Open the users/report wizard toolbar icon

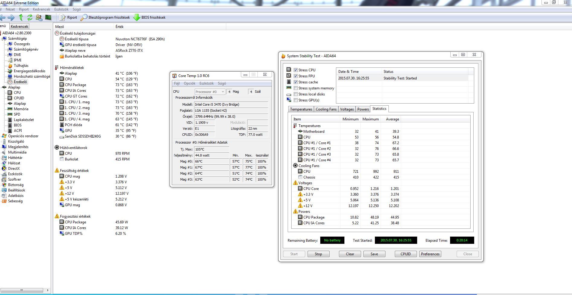[39, 17]
